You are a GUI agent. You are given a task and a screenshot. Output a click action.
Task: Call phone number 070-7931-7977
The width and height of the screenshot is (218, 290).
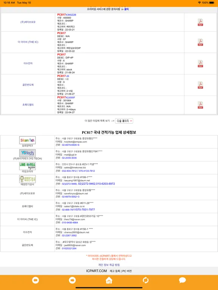point(85,210)
